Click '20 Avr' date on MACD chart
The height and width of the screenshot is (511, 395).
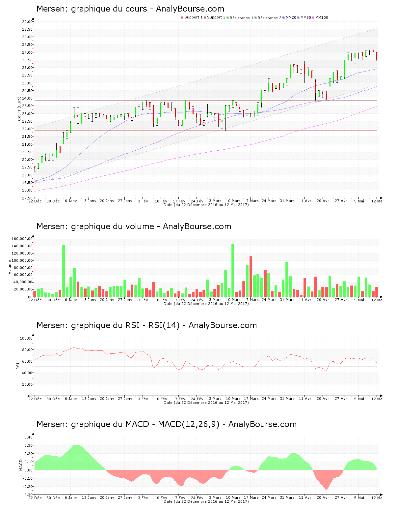pyautogui.click(x=323, y=498)
